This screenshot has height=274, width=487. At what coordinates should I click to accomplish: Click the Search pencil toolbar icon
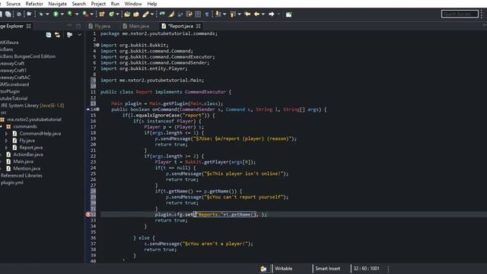[x=145, y=14]
